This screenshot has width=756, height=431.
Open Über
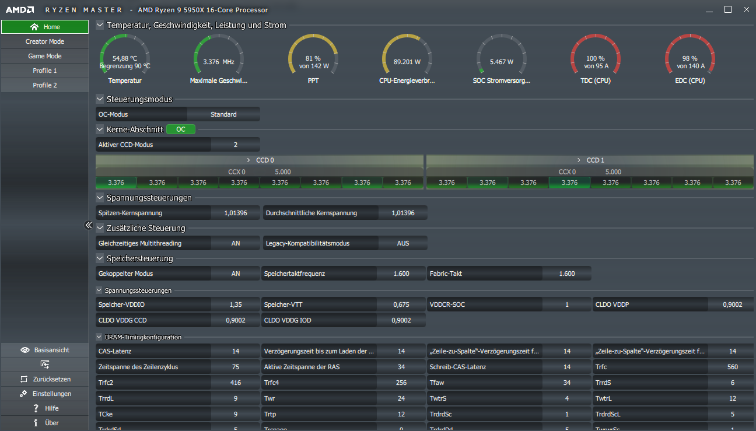click(45, 423)
